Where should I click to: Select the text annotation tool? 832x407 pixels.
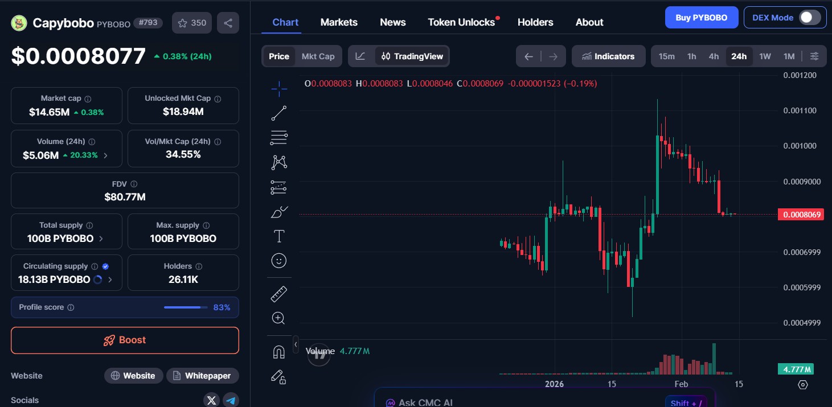[x=279, y=236]
